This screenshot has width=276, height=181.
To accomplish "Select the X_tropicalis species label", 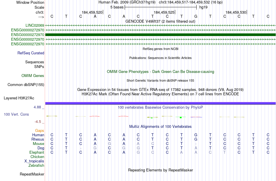I will (x=34, y=161).
